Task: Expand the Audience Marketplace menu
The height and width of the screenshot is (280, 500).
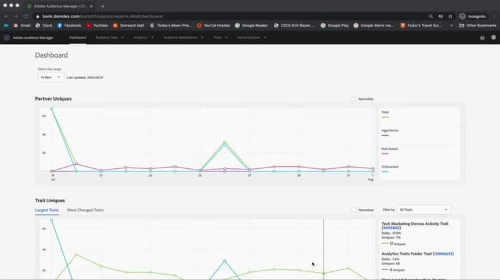Action: (184, 37)
